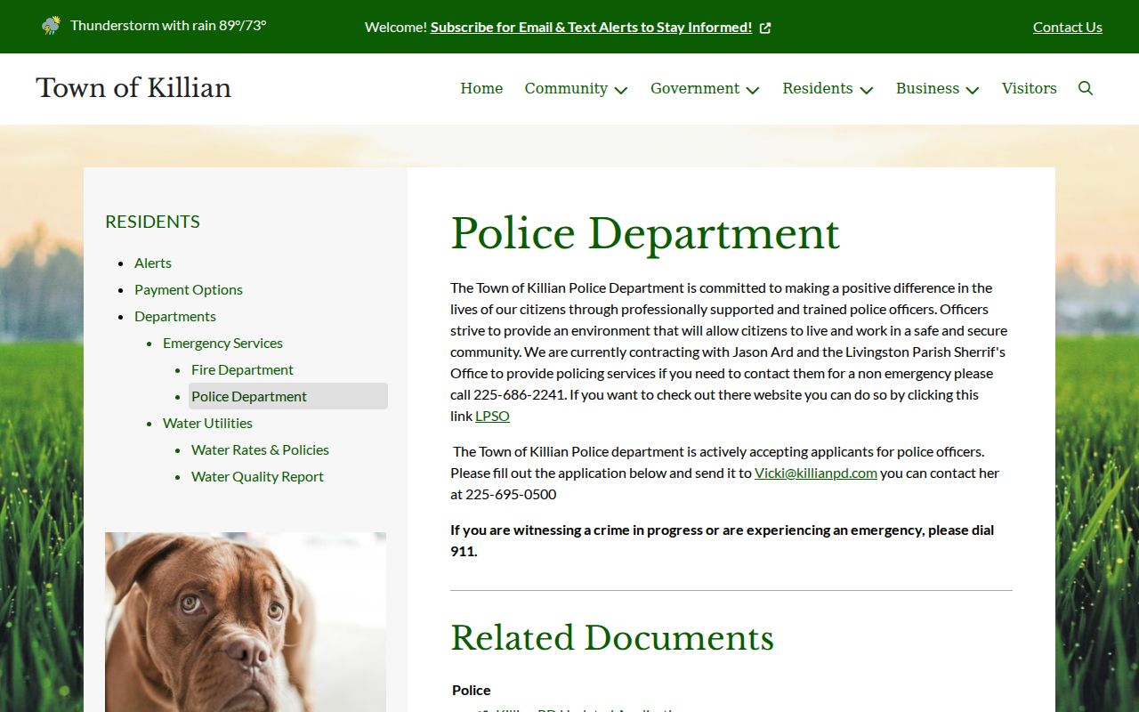Click the RESIDENTS sidebar heading
1139x712 pixels.
point(152,222)
